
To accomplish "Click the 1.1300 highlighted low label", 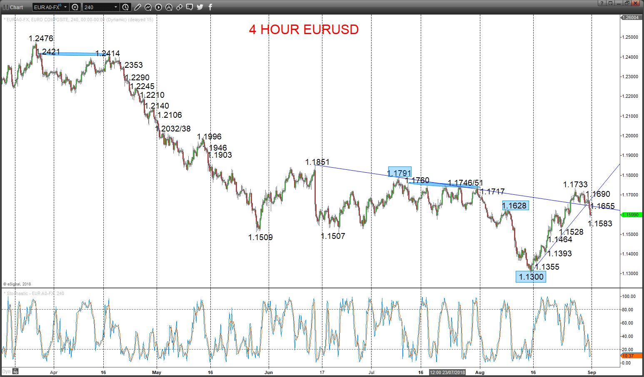I will pyautogui.click(x=531, y=277).
